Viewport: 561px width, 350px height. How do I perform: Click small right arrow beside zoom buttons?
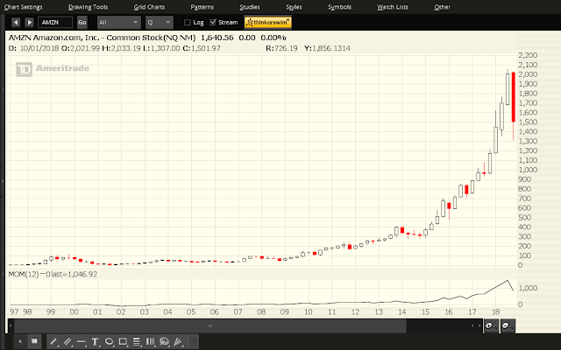click(x=479, y=325)
